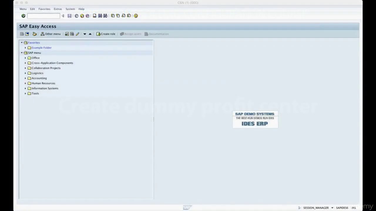Select the Favorites root label
376x211 pixels.
(x=34, y=43)
